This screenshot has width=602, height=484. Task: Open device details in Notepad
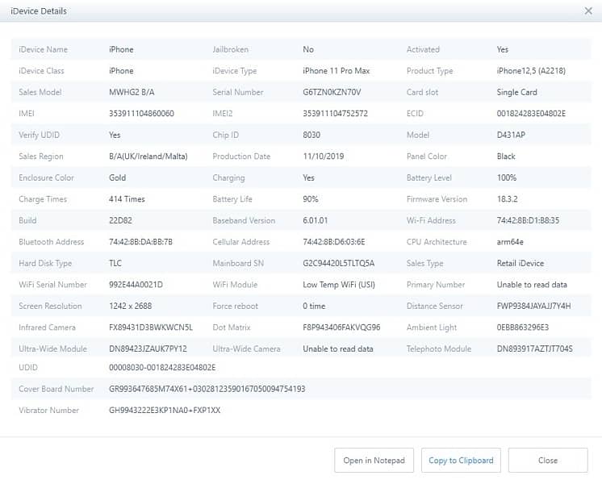point(374,460)
